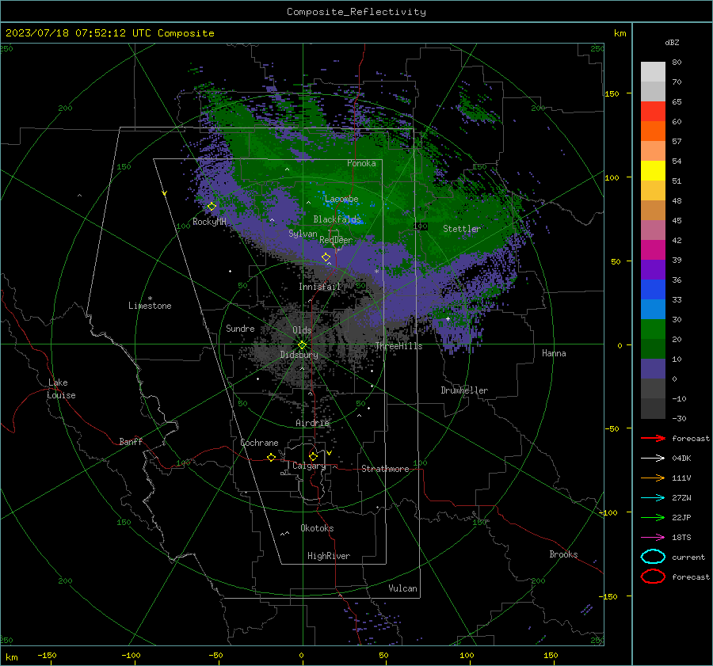Image resolution: width=713 pixels, height=666 pixels.
Task: Click the Brooks city label
Action: coord(563,554)
